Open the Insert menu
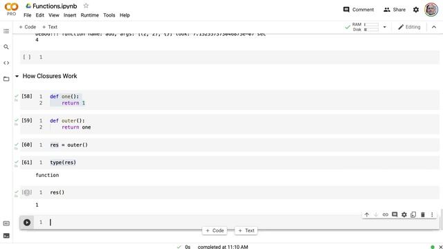This screenshot has width=443, height=249. point(70,15)
